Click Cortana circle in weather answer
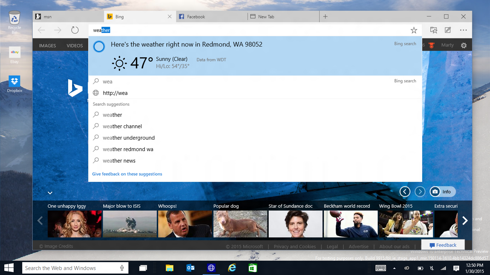This screenshot has height=275, width=490. tap(99, 46)
